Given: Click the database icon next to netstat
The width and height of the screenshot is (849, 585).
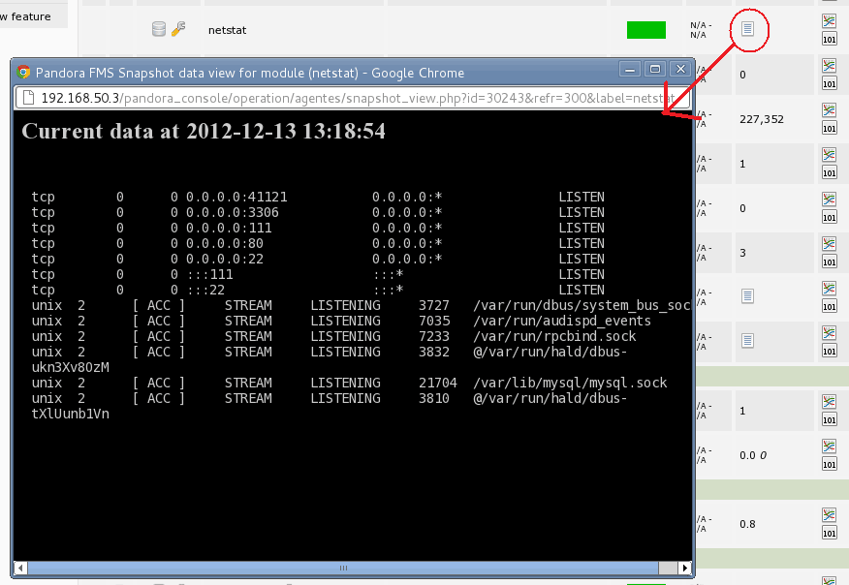Looking at the screenshot, I should pos(159,29).
